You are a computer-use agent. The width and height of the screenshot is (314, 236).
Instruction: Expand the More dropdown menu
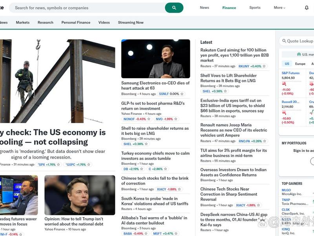[279, 7]
